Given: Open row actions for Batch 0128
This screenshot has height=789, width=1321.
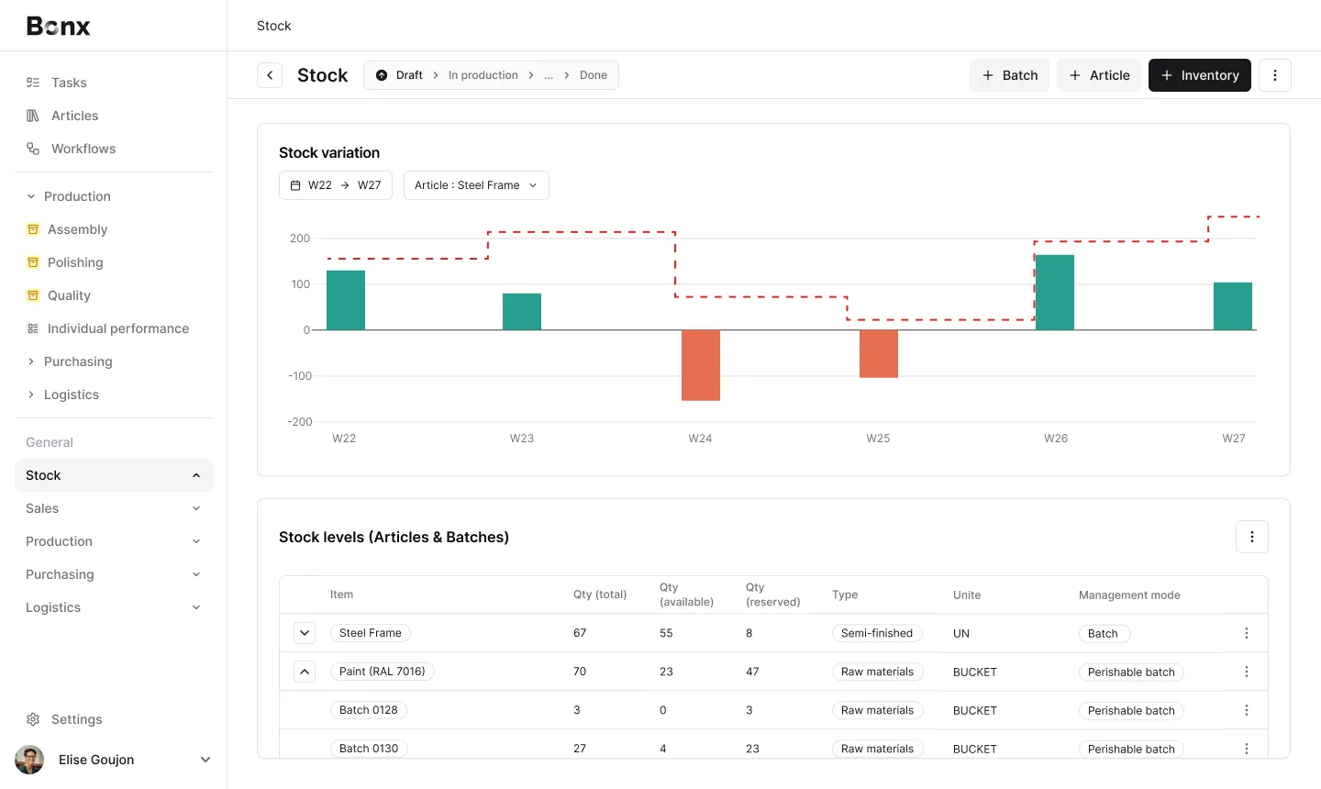Looking at the screenshot, I should click(x=1247, y=710).
